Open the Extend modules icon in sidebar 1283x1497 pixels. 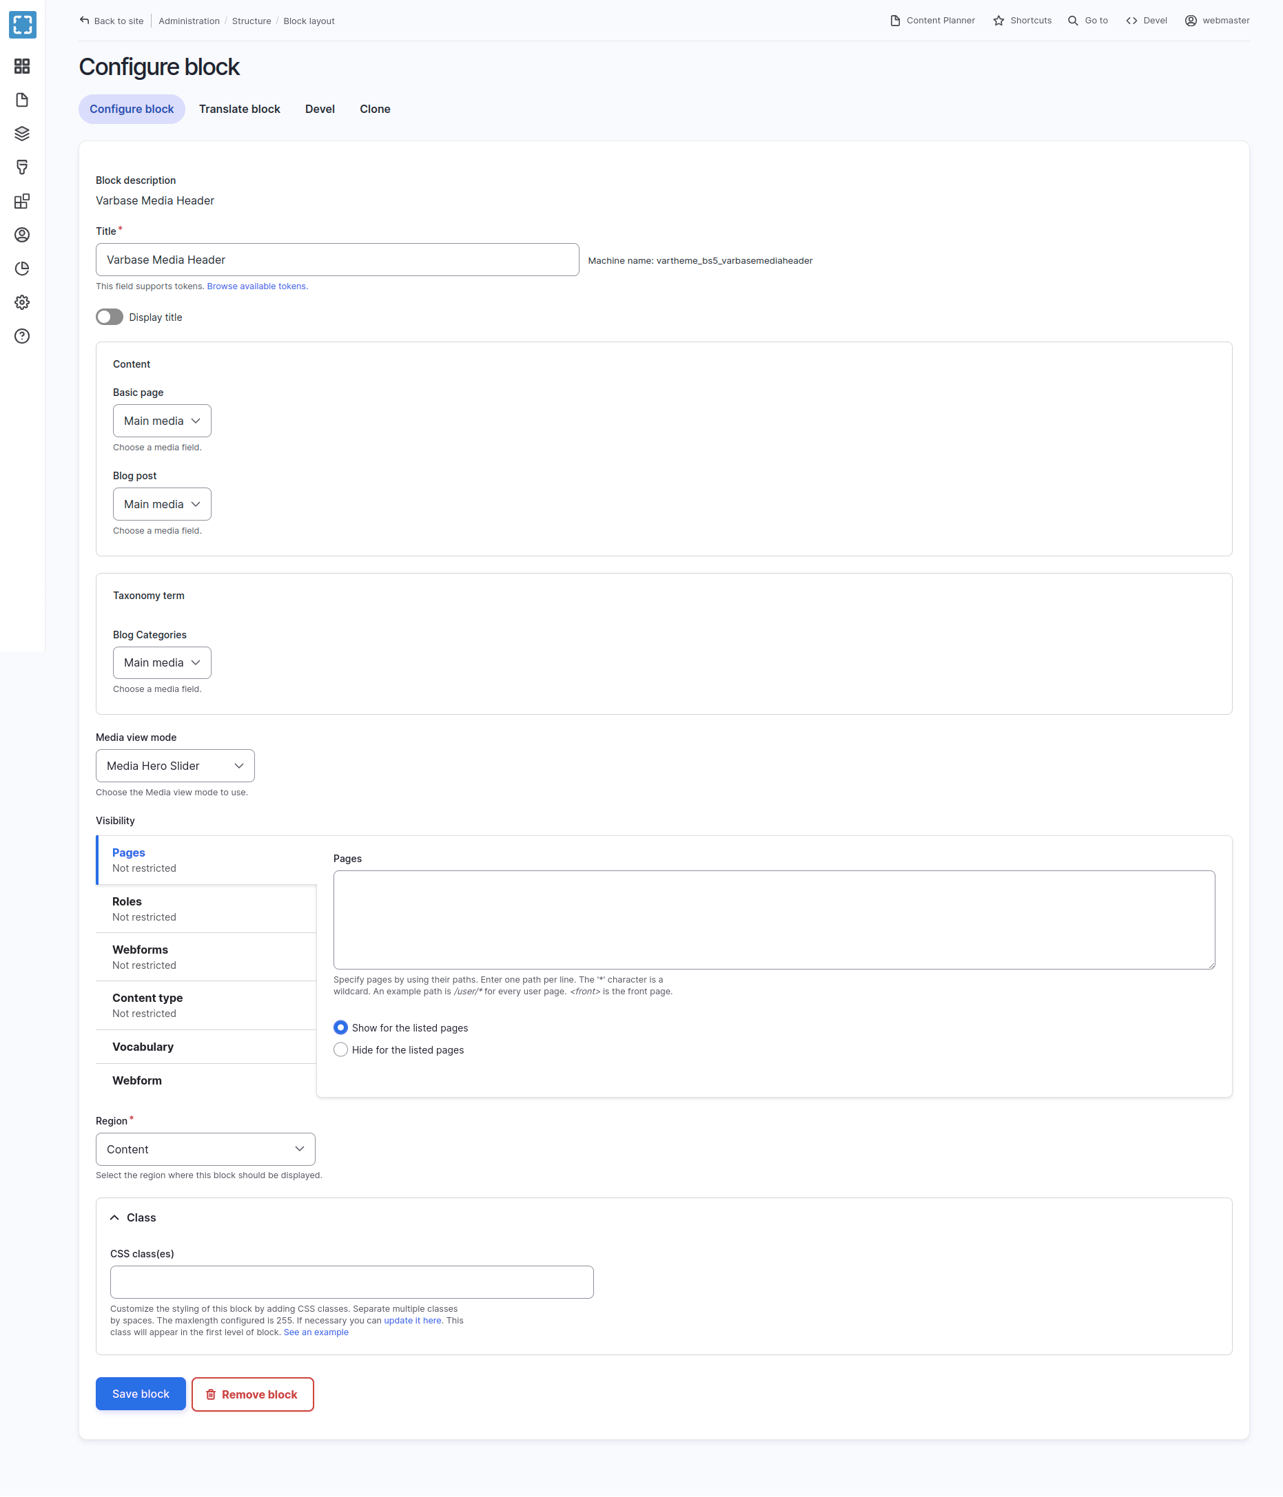point(23,201)
